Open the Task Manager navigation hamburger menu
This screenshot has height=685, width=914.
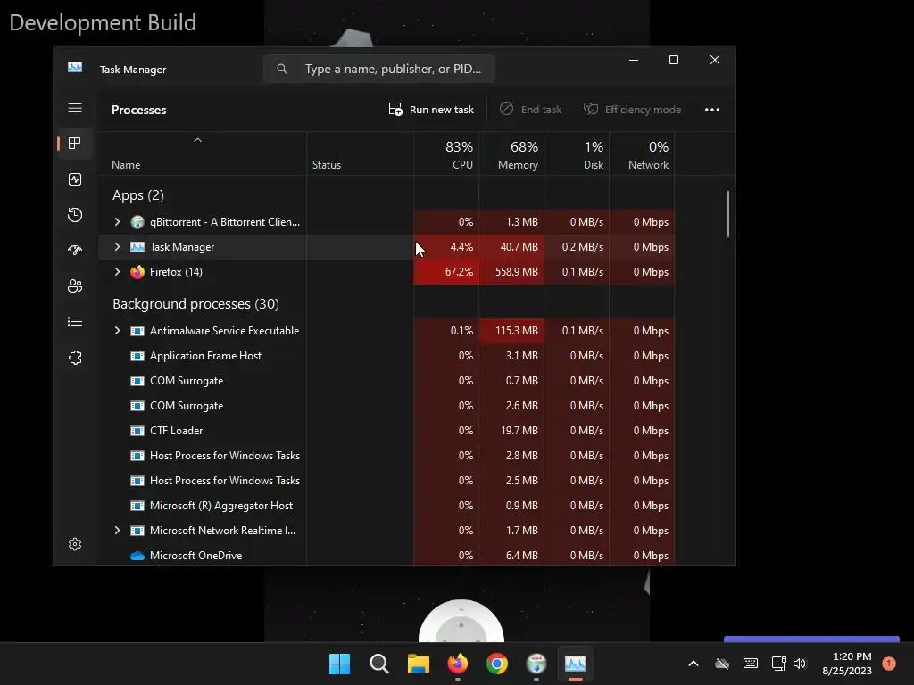[75, 108]
